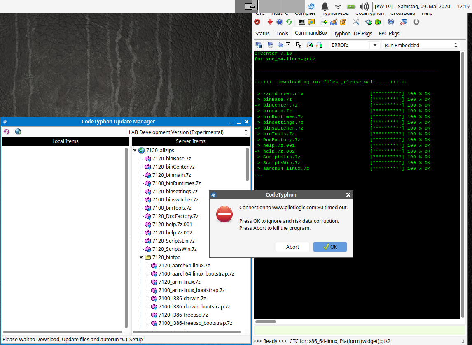Select 7120_i386-freebsd.7z in Server Items
Image resolution: width=472 pixels, height=345 pixels.
point(183,315)
